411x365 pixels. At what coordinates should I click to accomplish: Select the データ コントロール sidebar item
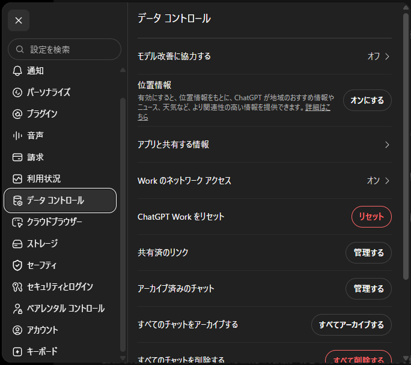(60, 201)
